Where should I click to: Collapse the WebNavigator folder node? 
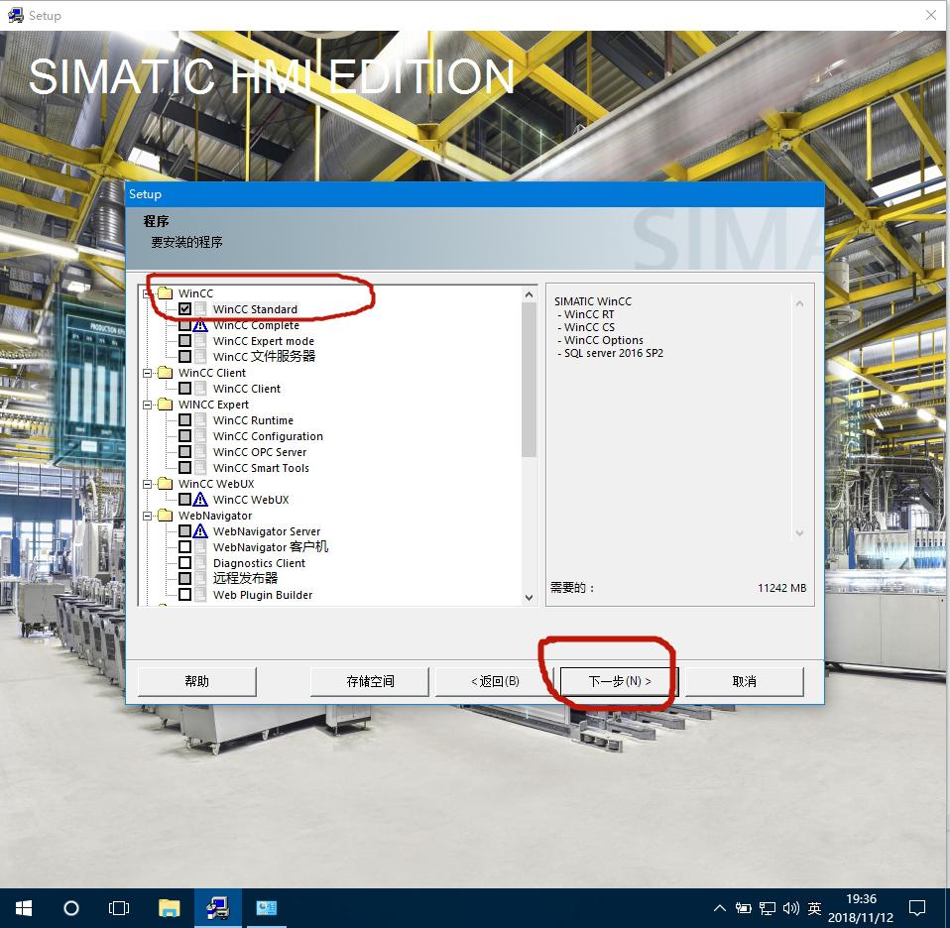[148, 516]
